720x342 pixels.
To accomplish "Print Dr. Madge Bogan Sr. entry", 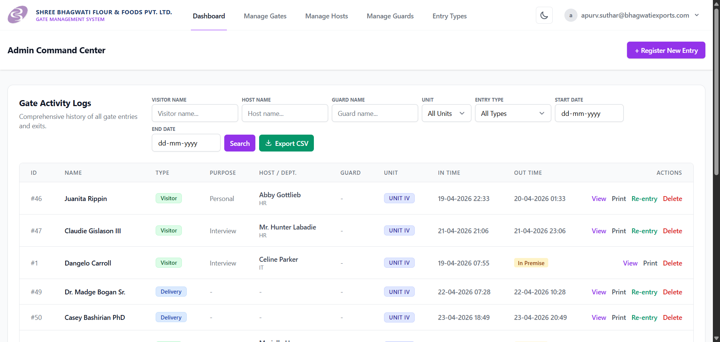I will click(x=619, y=292).
